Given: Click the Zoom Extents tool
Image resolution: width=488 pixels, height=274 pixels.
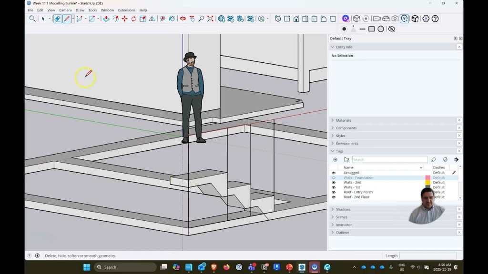Looking at the screenshot, I should click(x=210, y=19).
